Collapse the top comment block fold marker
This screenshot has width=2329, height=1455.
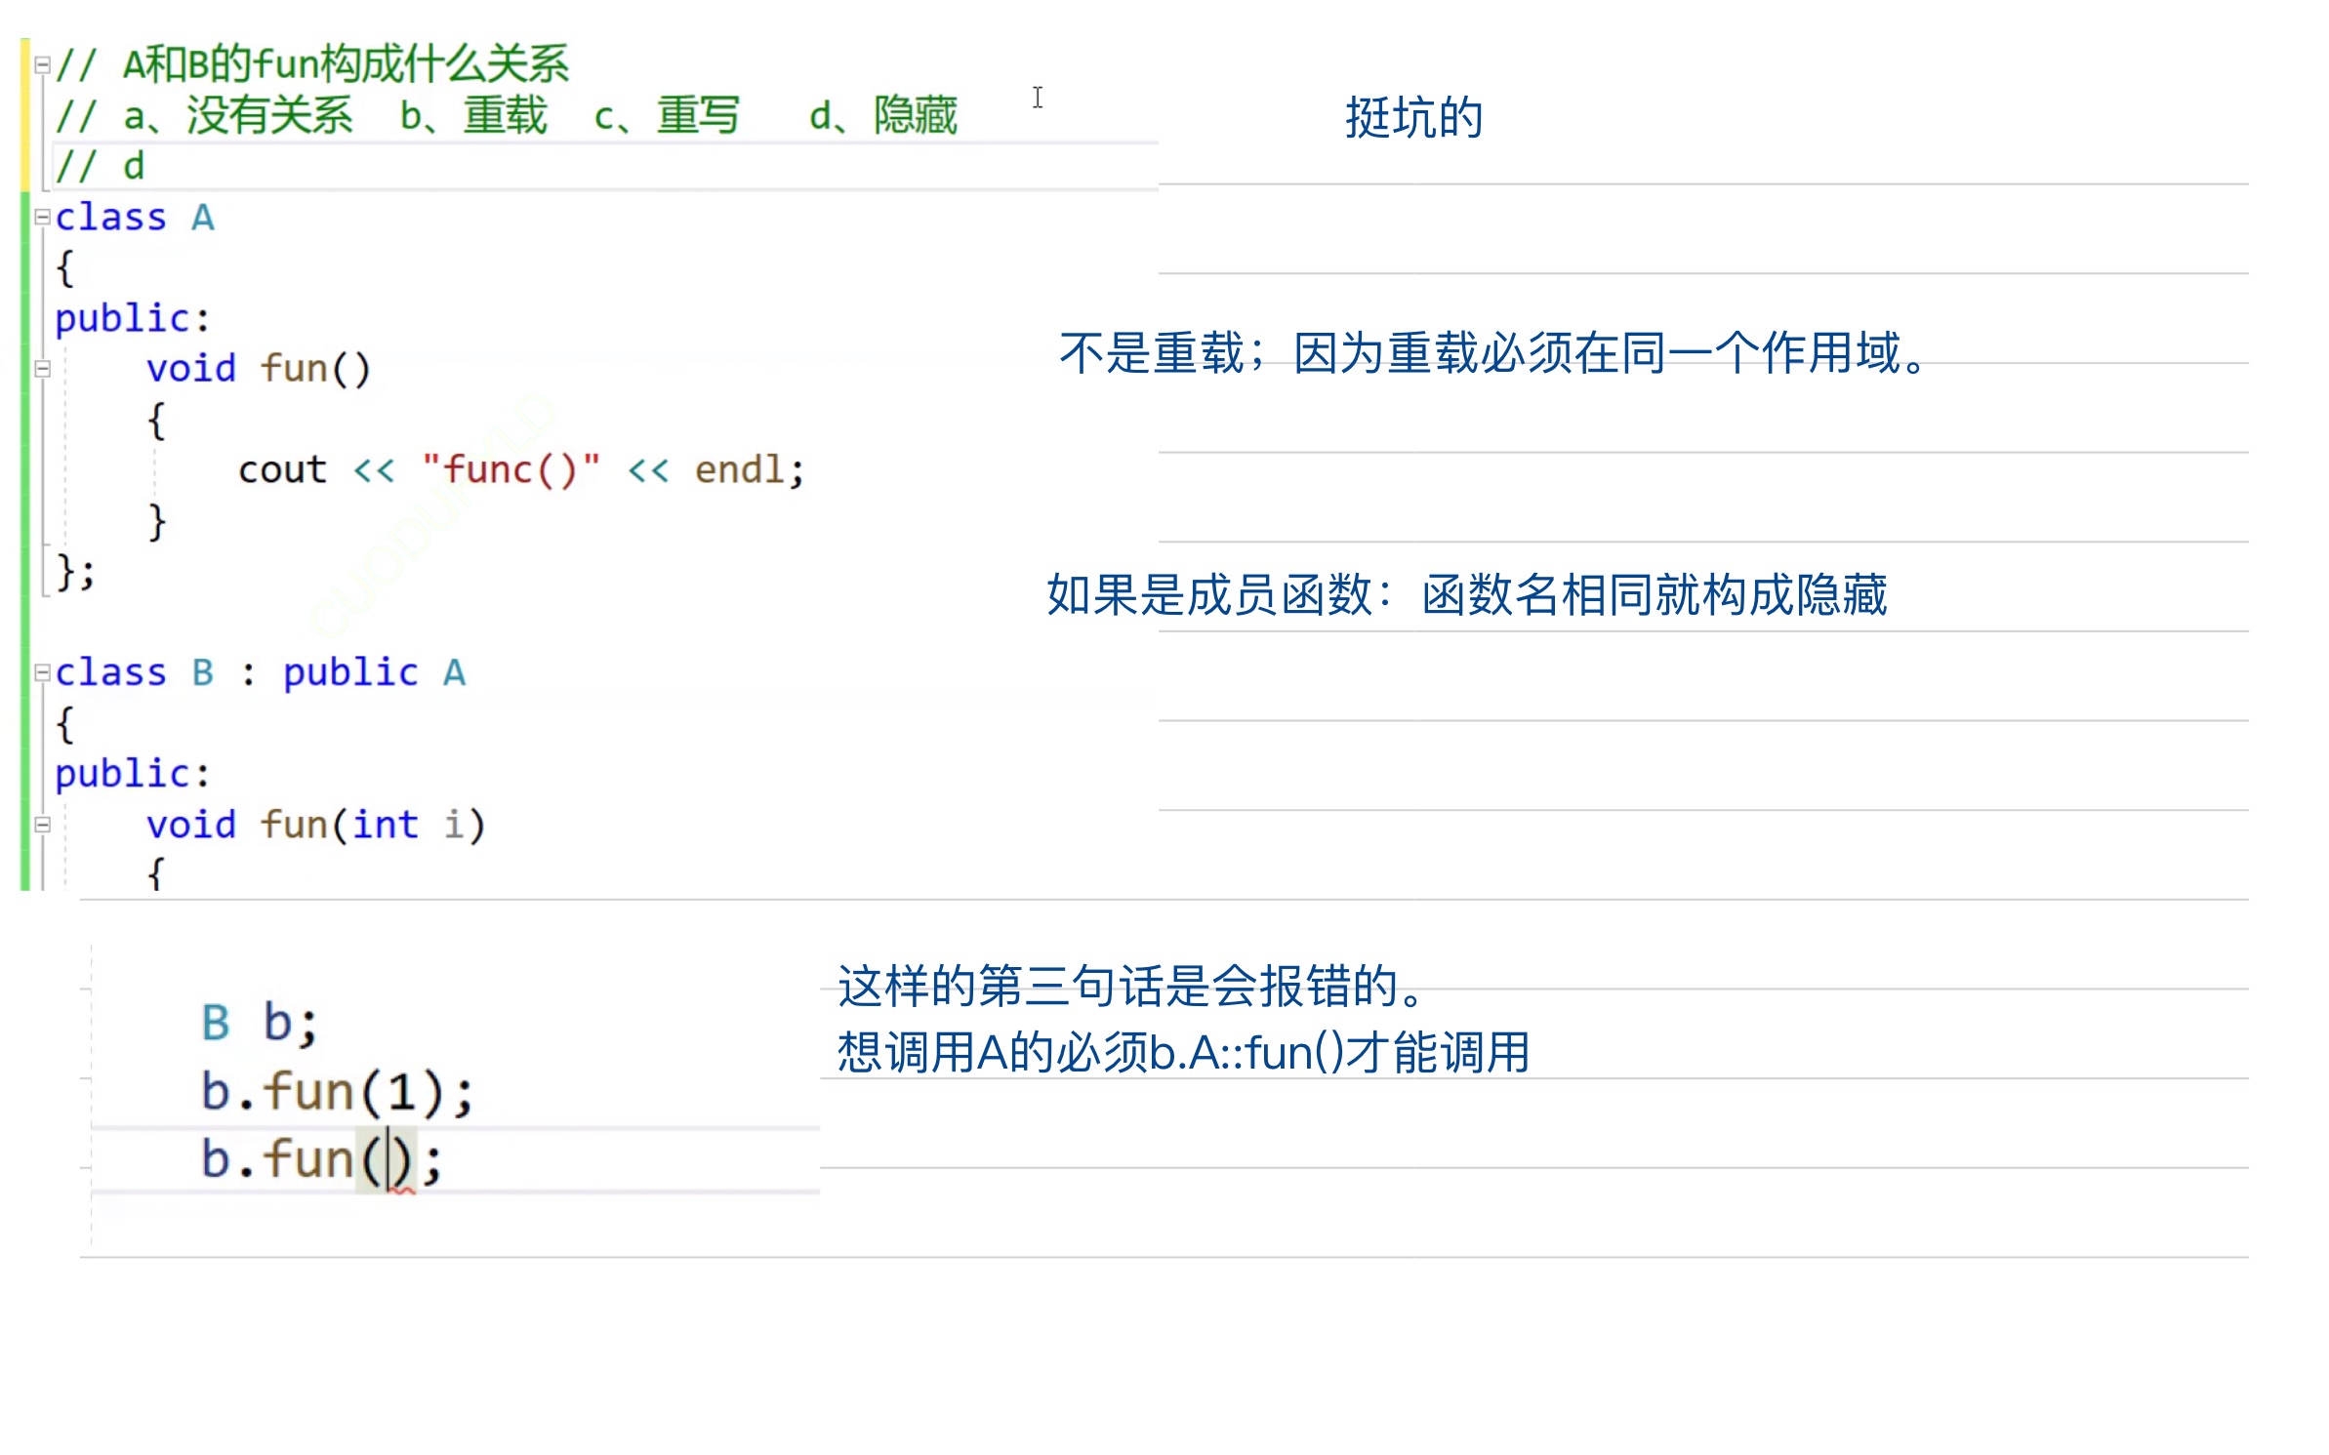coord(42,65)
